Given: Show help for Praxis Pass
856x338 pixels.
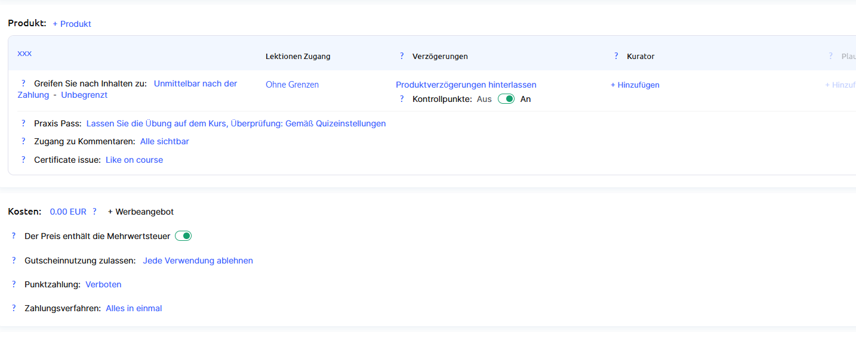Looking at the screenshot, I should click(x=23, y=123).
